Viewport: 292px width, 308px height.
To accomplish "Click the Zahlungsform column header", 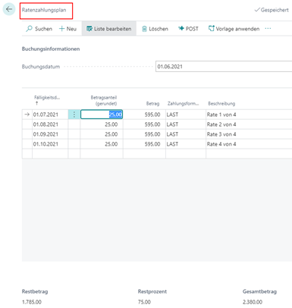I will pos(183,103).
